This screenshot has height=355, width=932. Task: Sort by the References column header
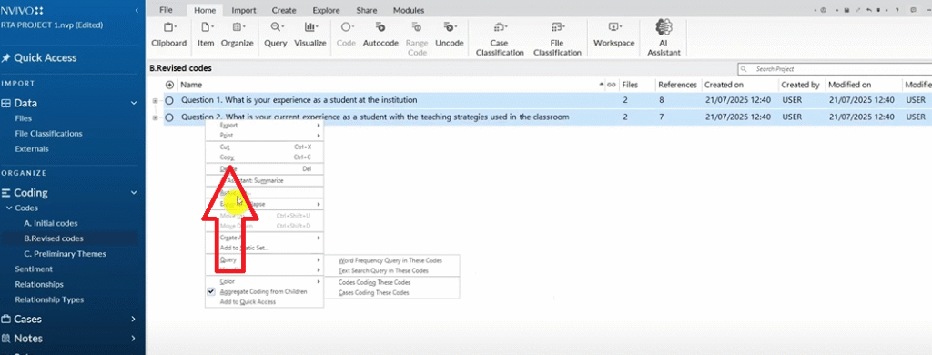pos(677,85)
